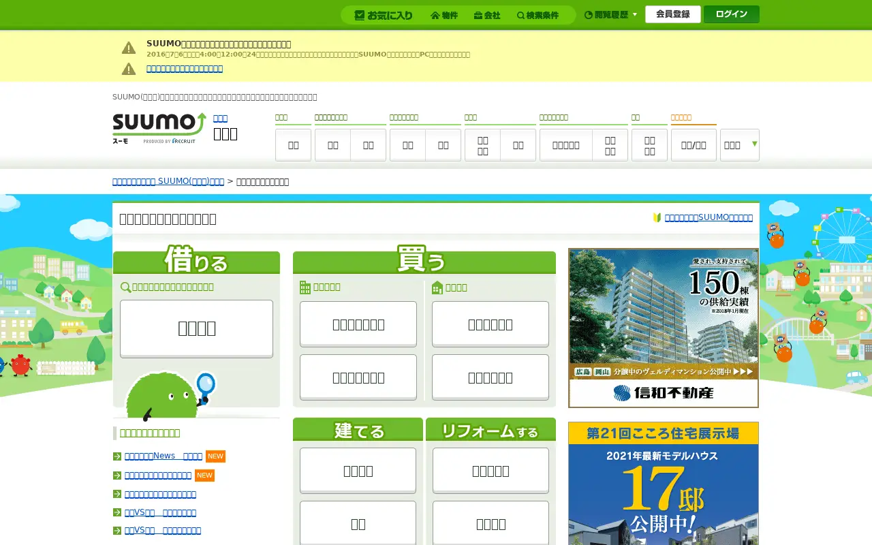Click the 物件 house icon link

tap(444, 15)
